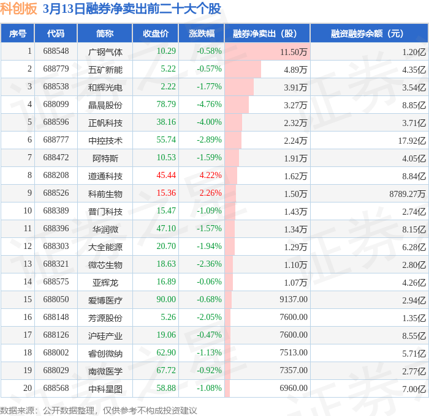Click the 9137.00 net sell value
Viewport: 429px width, 416px height.
pyautogui.click(x=294, y=300)
